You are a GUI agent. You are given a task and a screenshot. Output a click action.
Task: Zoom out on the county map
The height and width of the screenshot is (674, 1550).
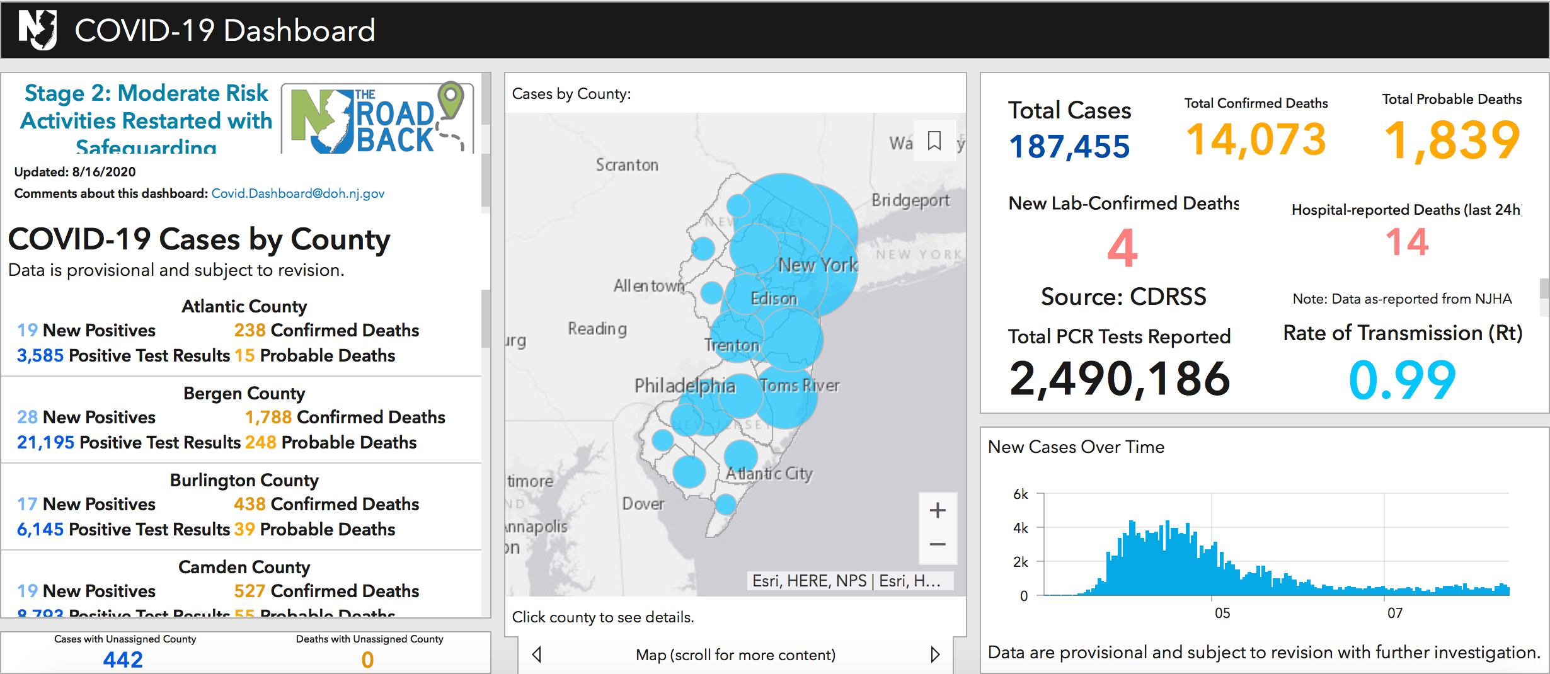coord(938,545)
